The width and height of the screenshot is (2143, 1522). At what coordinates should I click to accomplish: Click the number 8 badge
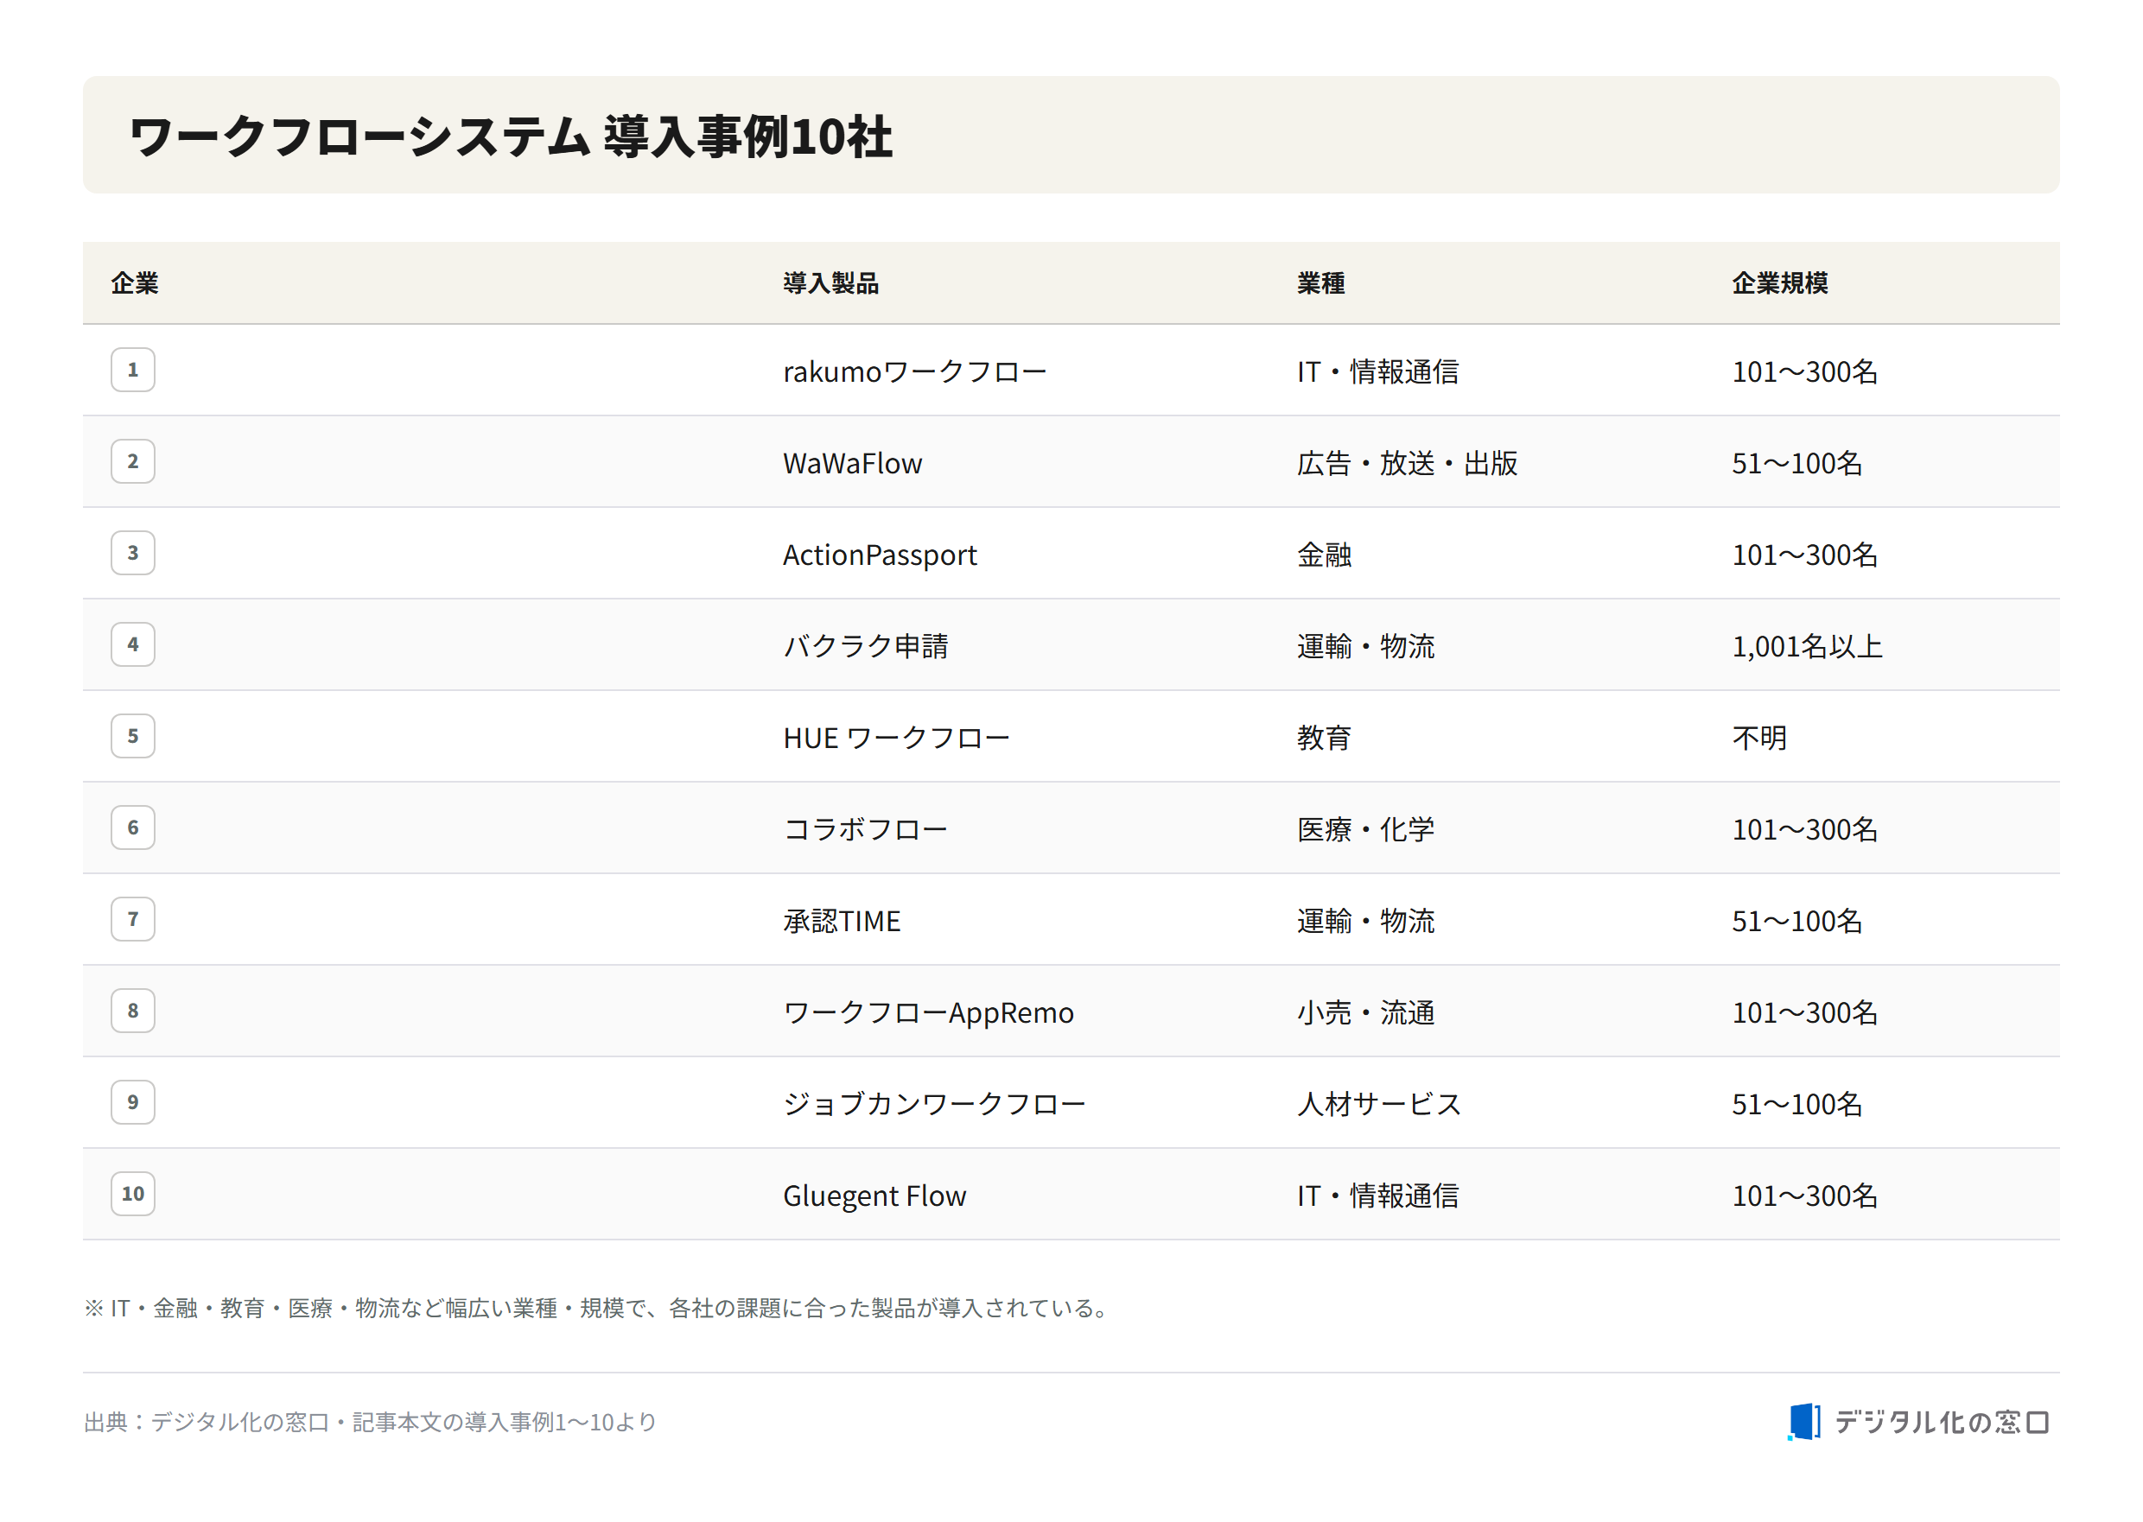click(133, 1011)
